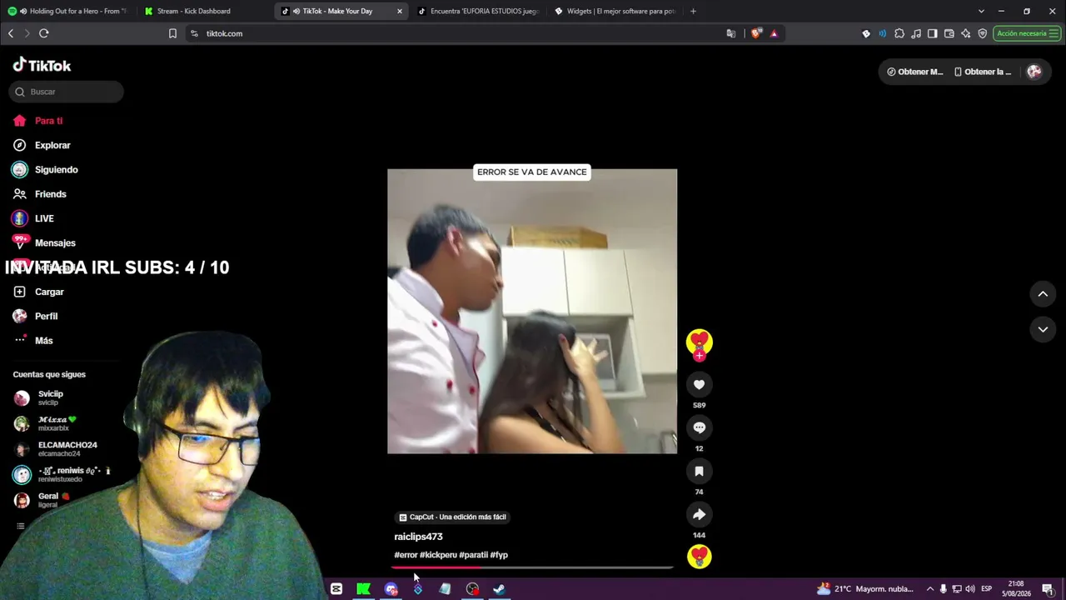Open the Friends section

click(50, 194)
